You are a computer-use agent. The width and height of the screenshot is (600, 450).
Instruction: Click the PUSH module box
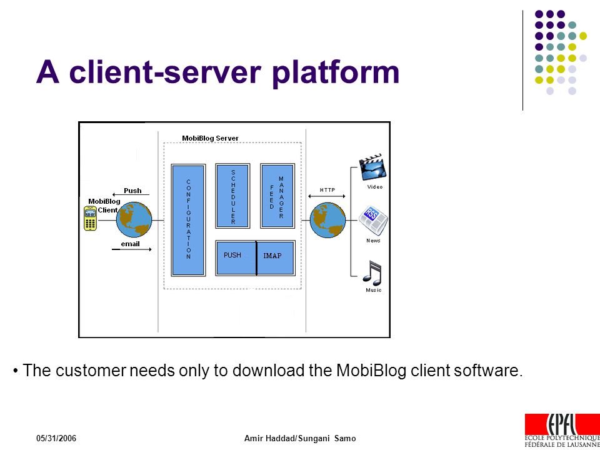pos(236,258)
